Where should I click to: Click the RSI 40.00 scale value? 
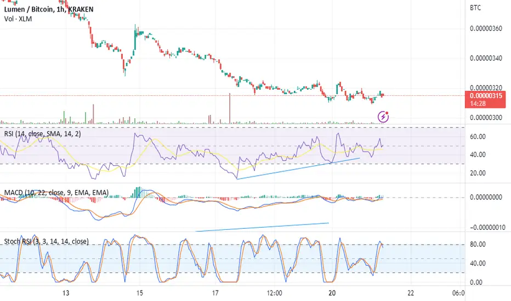coord(478,154)
